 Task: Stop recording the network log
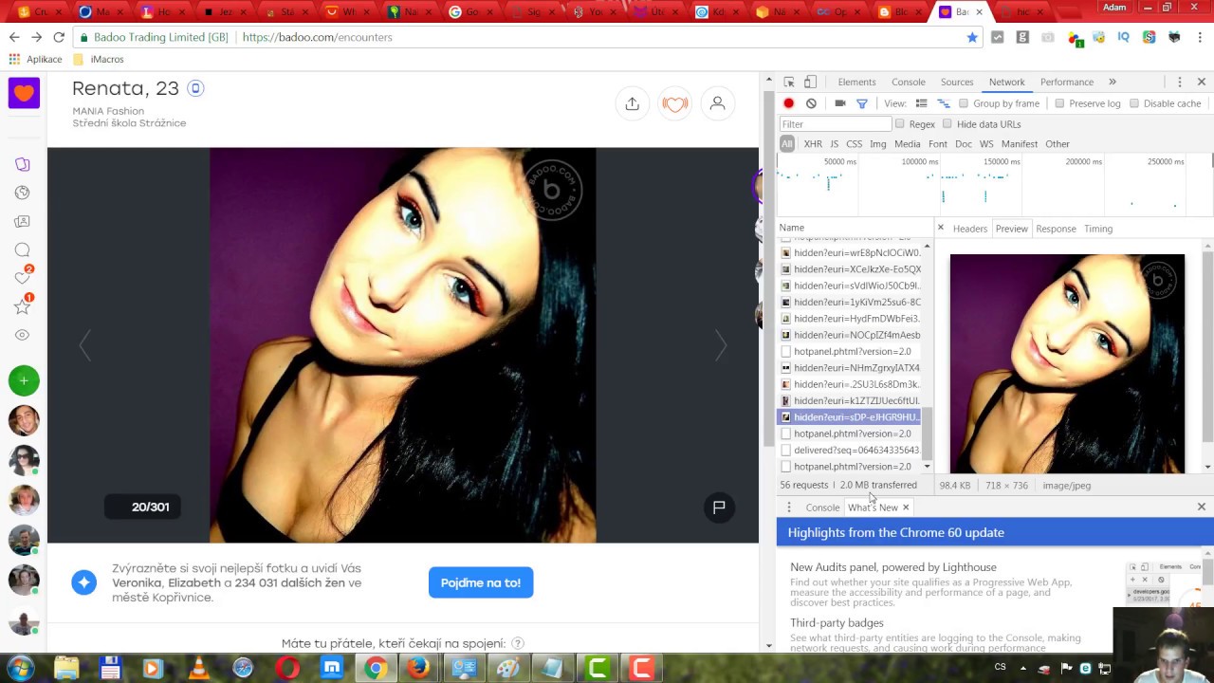(x=788, y=103)
